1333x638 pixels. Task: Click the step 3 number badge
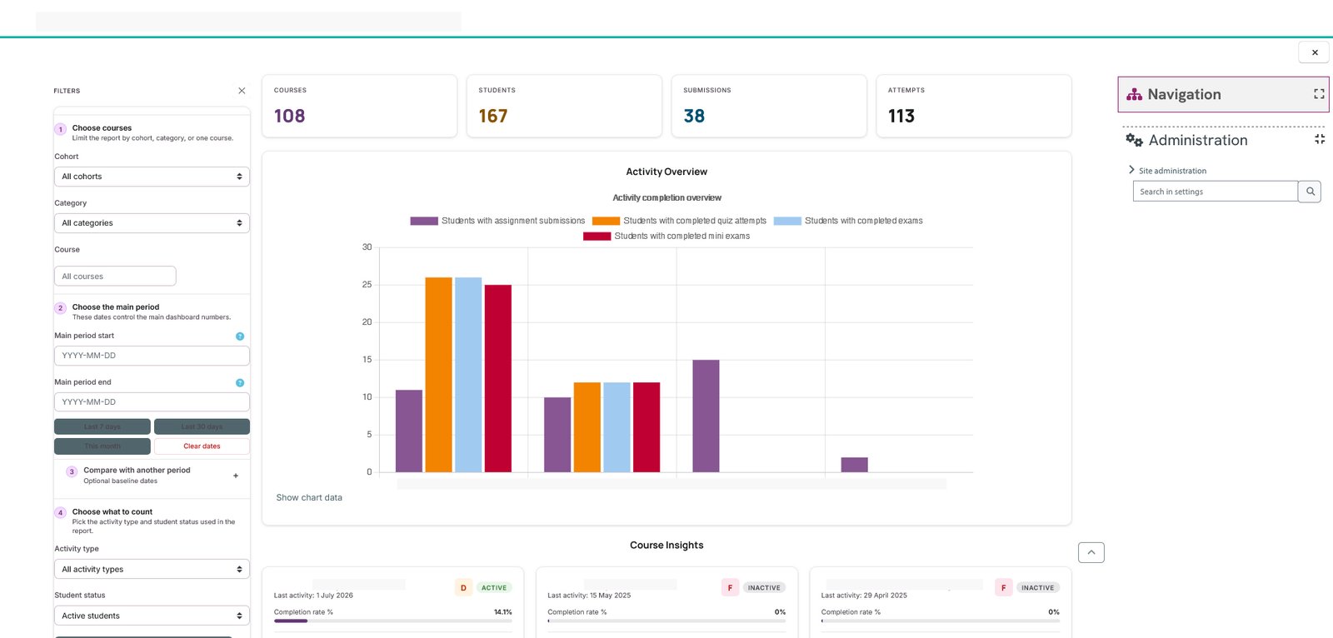[72, 471]
